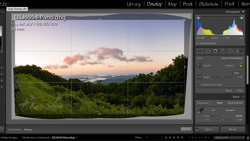The image size is (250, 141).
Task: Open filmstrip filename _DSJ6554-Pano.dng dropdown
Action: pos(64,137)
